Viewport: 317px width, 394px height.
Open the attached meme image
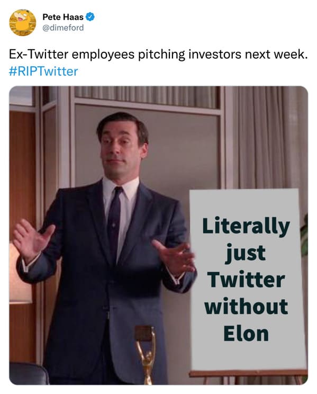coord(159,236)
